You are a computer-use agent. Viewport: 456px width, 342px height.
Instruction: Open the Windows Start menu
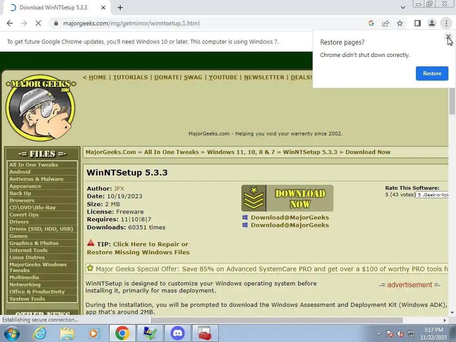point(12,333)
